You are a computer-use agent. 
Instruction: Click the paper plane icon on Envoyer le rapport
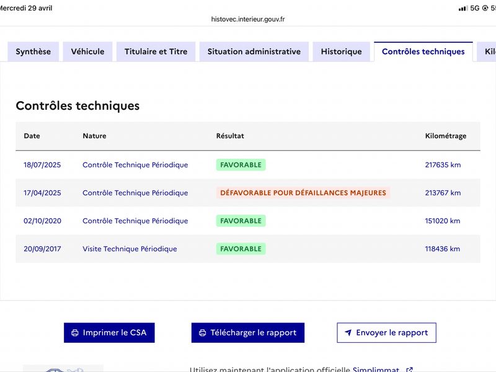click(348, 333)
